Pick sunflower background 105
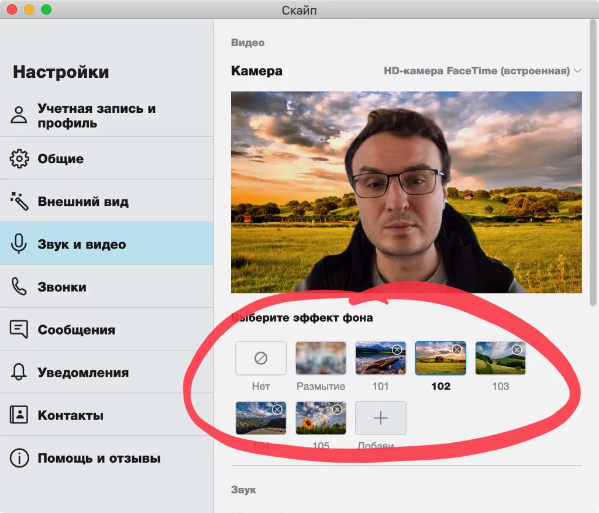Screen dimensions: 599x513 click(321, 418)
